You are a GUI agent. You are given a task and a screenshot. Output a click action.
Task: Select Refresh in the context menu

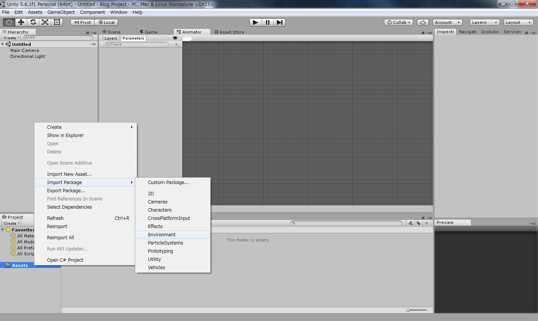point(86,218)
